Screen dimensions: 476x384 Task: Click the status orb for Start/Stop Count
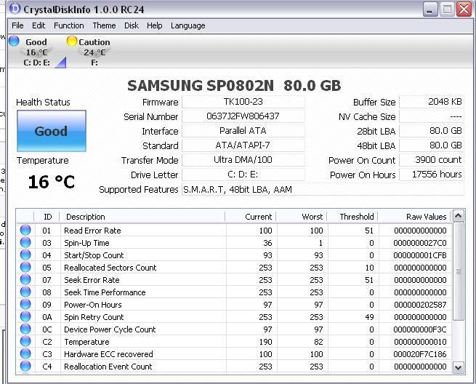pyautogui.click(x=25, y=255)
